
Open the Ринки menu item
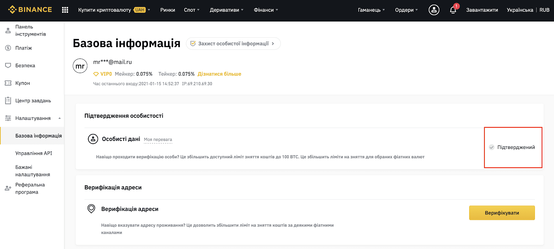pyautogui.click(x=168, y=10)
